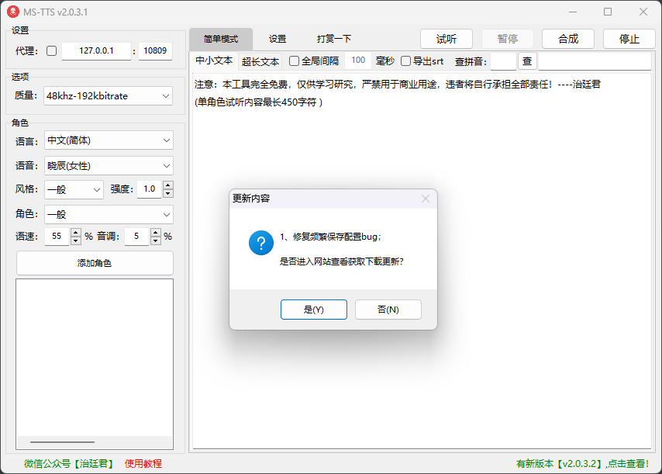Close the 更新内容 dialog with X
The image size is (662, 474).
coord(425,199)
